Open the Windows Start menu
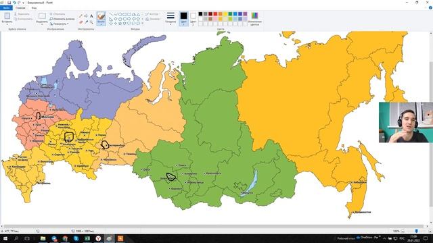The image size is (433, 243). pyautogui.click(x=5, y=238)
